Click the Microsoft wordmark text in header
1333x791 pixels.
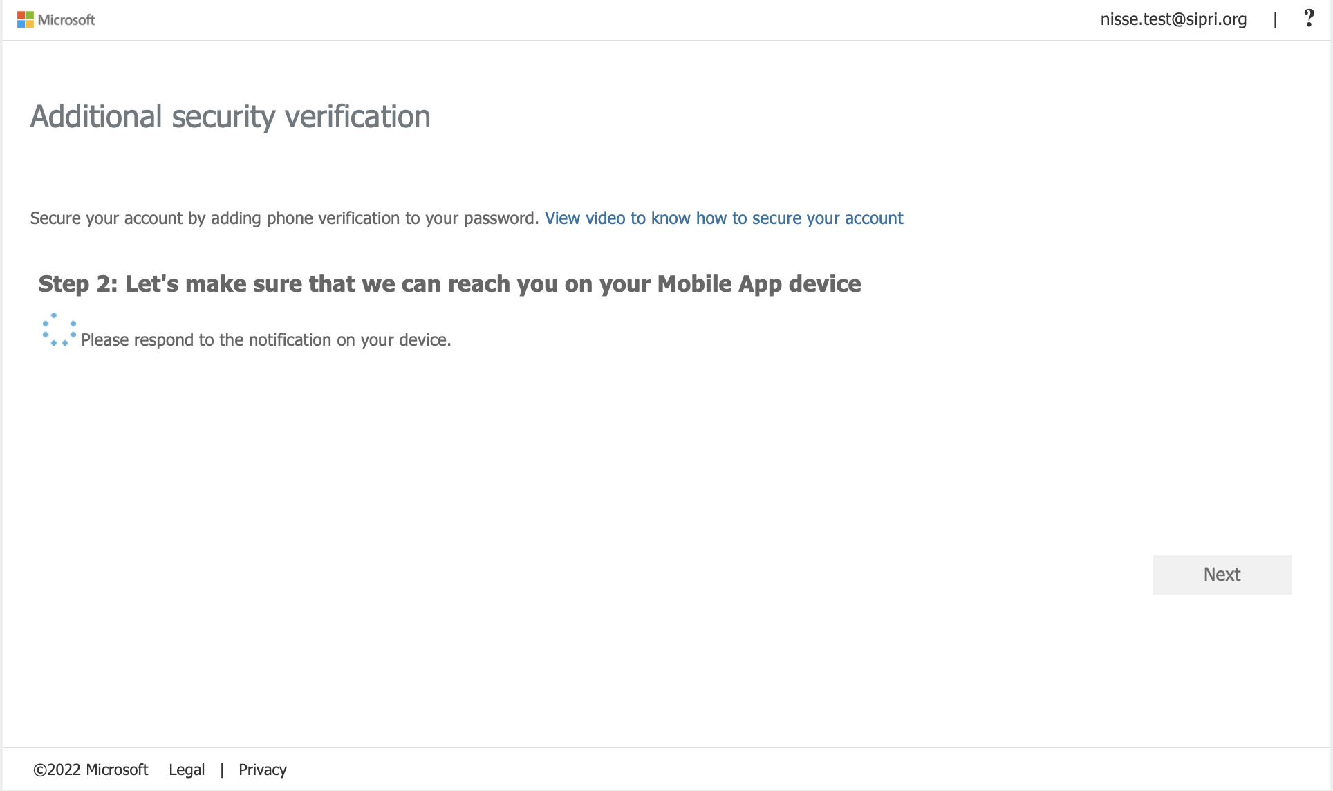coord(66,20)
